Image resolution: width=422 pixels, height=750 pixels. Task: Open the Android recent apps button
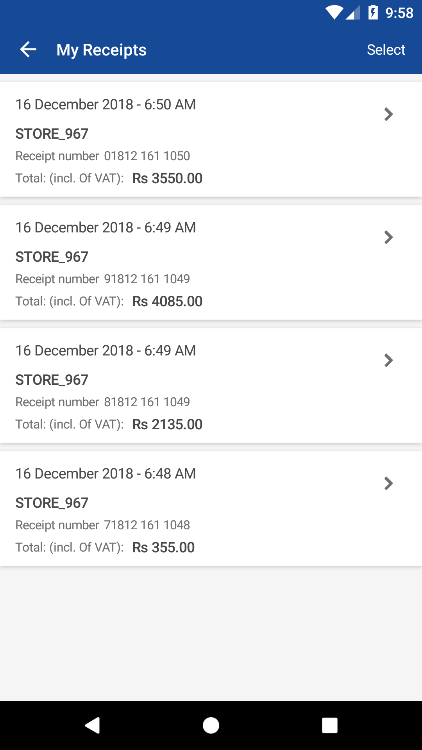click(329, 725)
